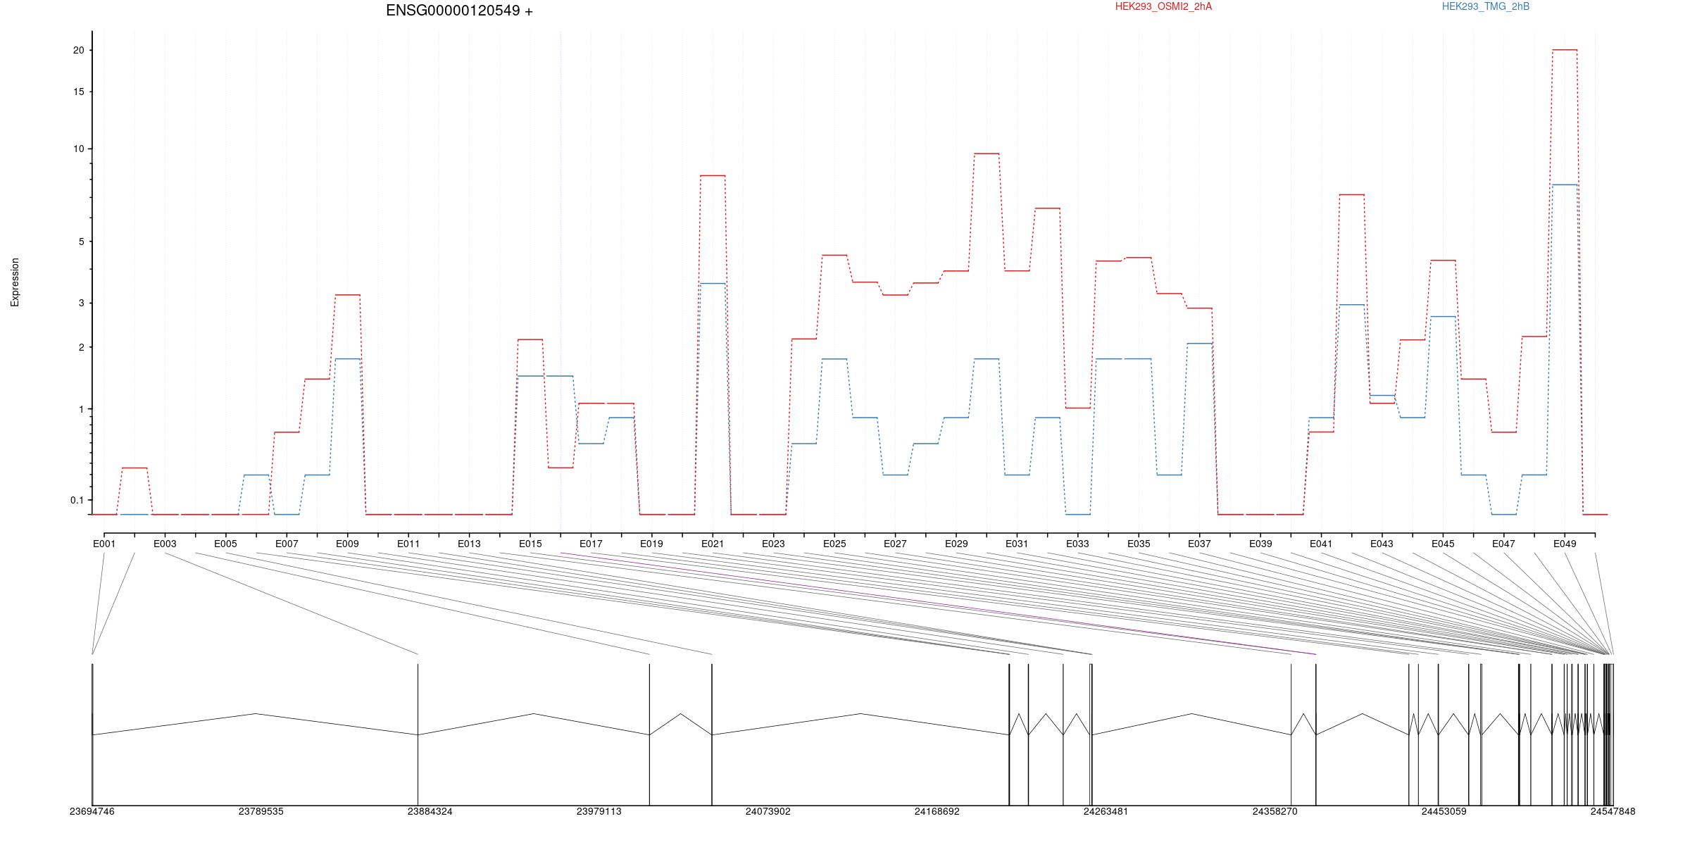Select the HEK293_OSMI2_2hA legend label
This screenshot has height=845, width=1690.
pyautogui.click(x=1163, y=6)
